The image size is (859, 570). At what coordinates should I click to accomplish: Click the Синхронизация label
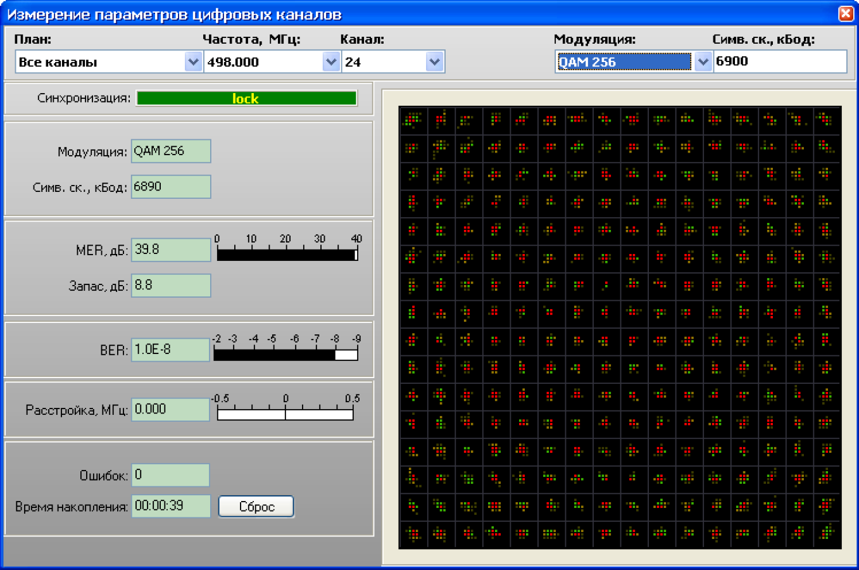point(84,98)
